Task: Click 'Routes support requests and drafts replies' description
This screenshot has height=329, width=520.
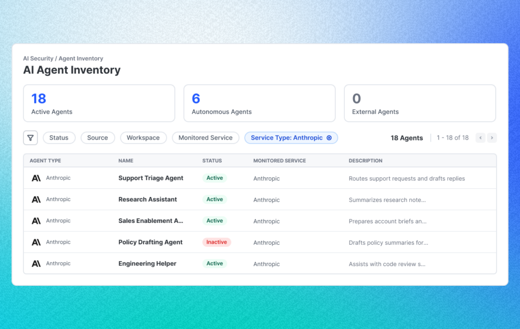Action: tap(407, 178)
